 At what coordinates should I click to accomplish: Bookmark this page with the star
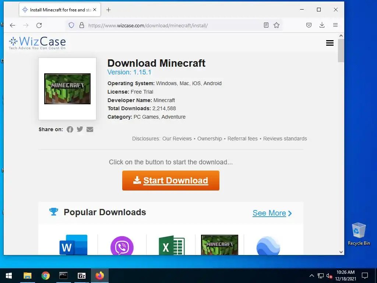[276, 25]
